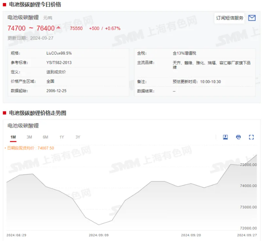Click the average price 75550
This screenshot has height=242, width=264.
click(76, 28)
